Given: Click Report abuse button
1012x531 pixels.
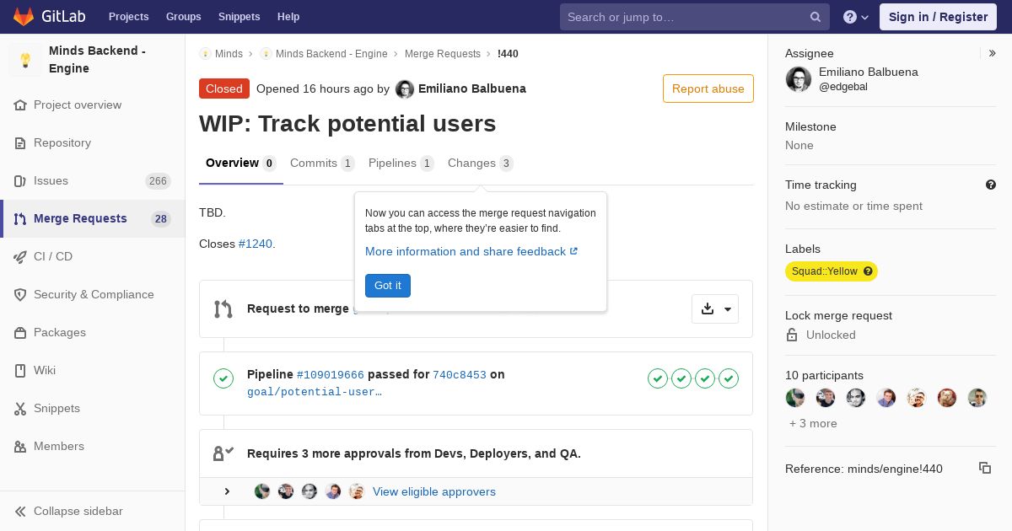Looking at the screenshot, I should click(708, 88).
